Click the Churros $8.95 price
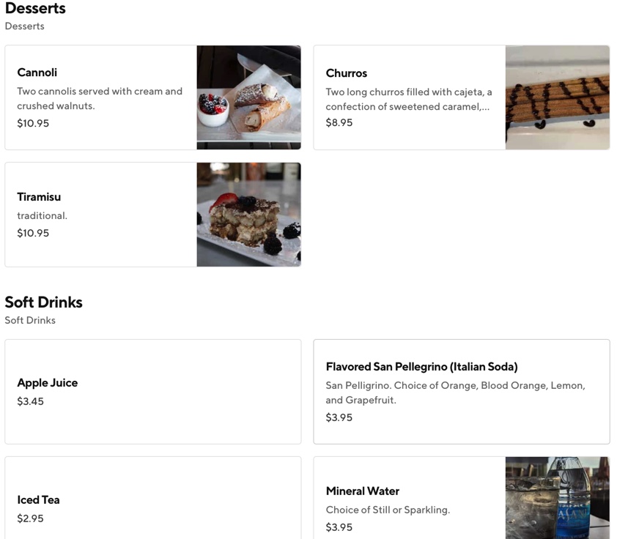This screenshot has height=539, width=617. (339, 123)
